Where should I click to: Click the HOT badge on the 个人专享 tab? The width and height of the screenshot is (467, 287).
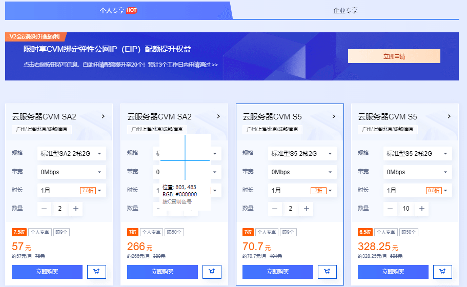tap(131, 10)
